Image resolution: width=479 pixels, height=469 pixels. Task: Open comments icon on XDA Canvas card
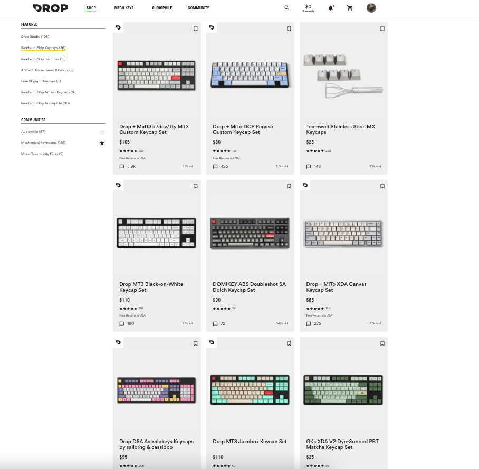[309, 323]
